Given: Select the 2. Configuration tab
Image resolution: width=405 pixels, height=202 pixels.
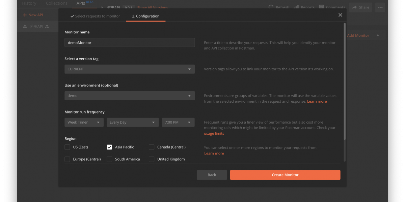Looking at the screenshot, I should (145, 16).
